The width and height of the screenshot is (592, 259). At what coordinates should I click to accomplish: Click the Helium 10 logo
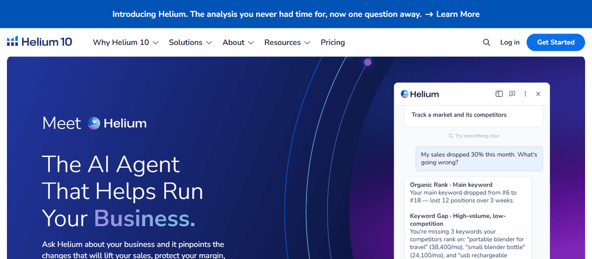[x=40, y=42]
